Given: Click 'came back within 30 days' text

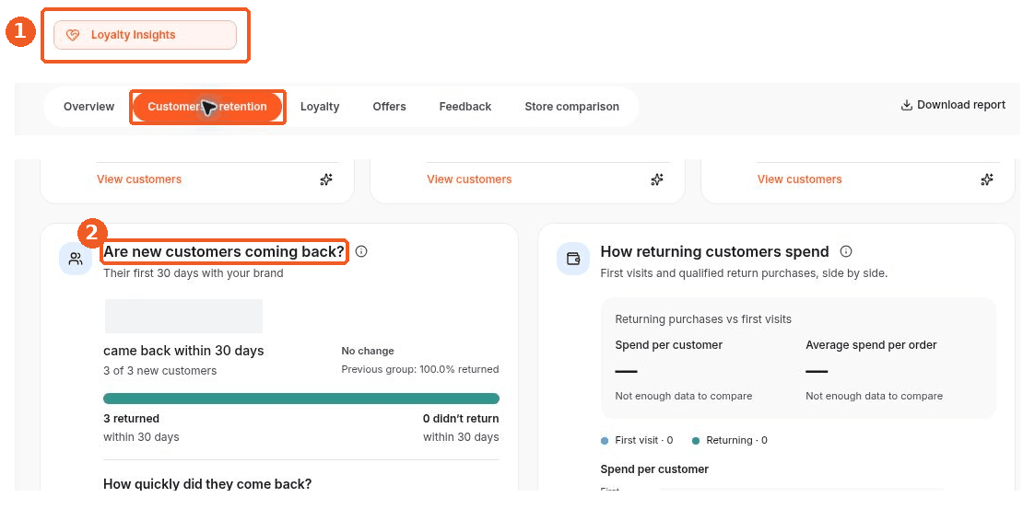Looking at the screenshot, I should point(183,351).
